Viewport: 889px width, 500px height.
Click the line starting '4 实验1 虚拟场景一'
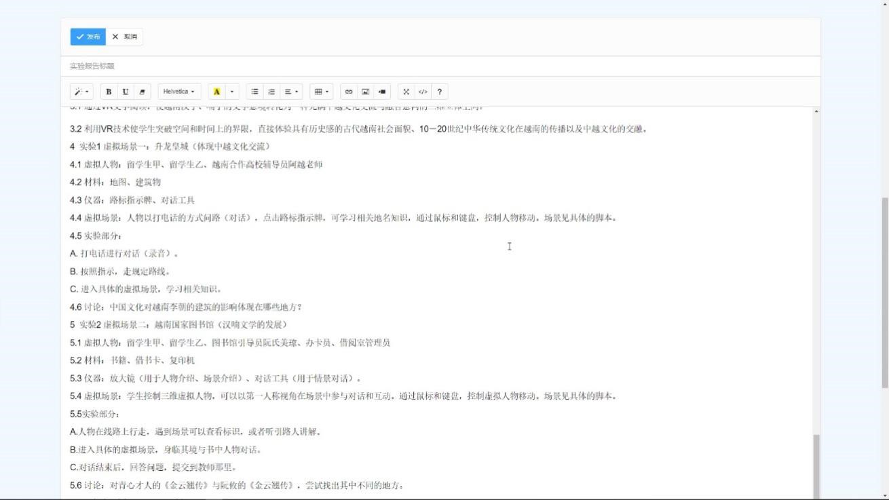coord(171,147)
